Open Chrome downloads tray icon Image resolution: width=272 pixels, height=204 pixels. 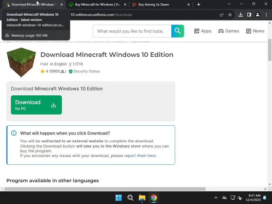point(241,15)
